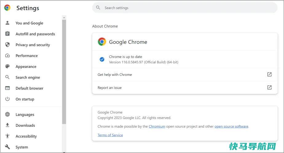Select Privacy and security in sidebar

(33, 45)
